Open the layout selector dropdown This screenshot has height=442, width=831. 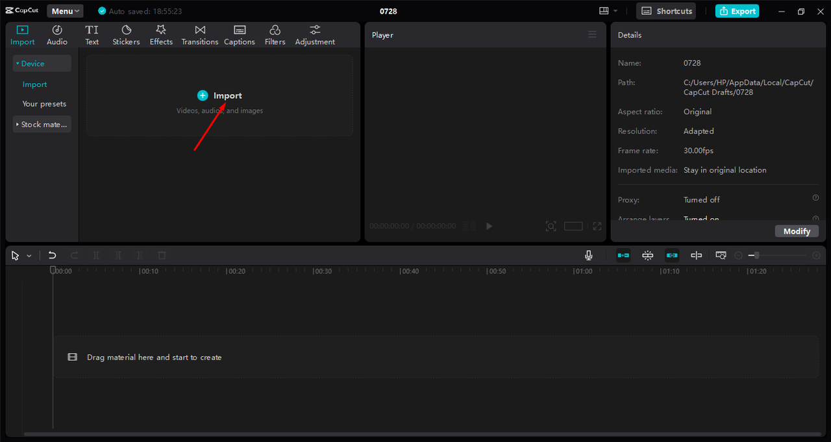tap(608, 11)
